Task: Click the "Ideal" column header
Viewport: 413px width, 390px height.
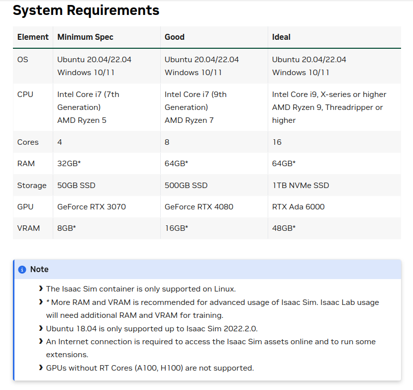Action: pyautogui.click(x=281, y=37)
